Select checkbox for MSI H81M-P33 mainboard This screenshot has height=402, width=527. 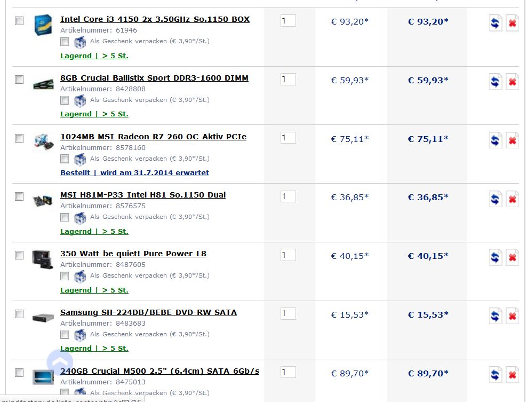19,196
